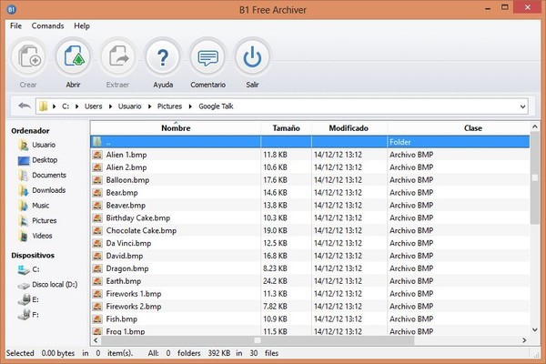Select the Bear.bmp file

[122, 193]
